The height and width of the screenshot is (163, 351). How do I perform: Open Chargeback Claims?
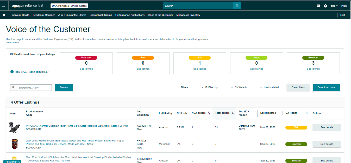[101, 15]
